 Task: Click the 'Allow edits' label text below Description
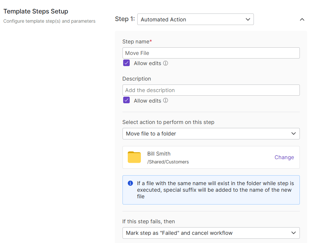pos(147,101)
